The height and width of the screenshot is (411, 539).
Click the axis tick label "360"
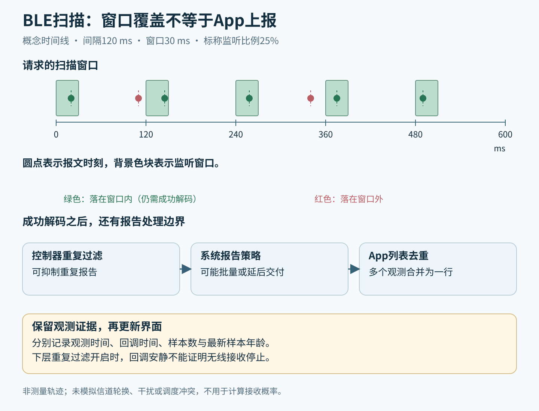point(326,135)
